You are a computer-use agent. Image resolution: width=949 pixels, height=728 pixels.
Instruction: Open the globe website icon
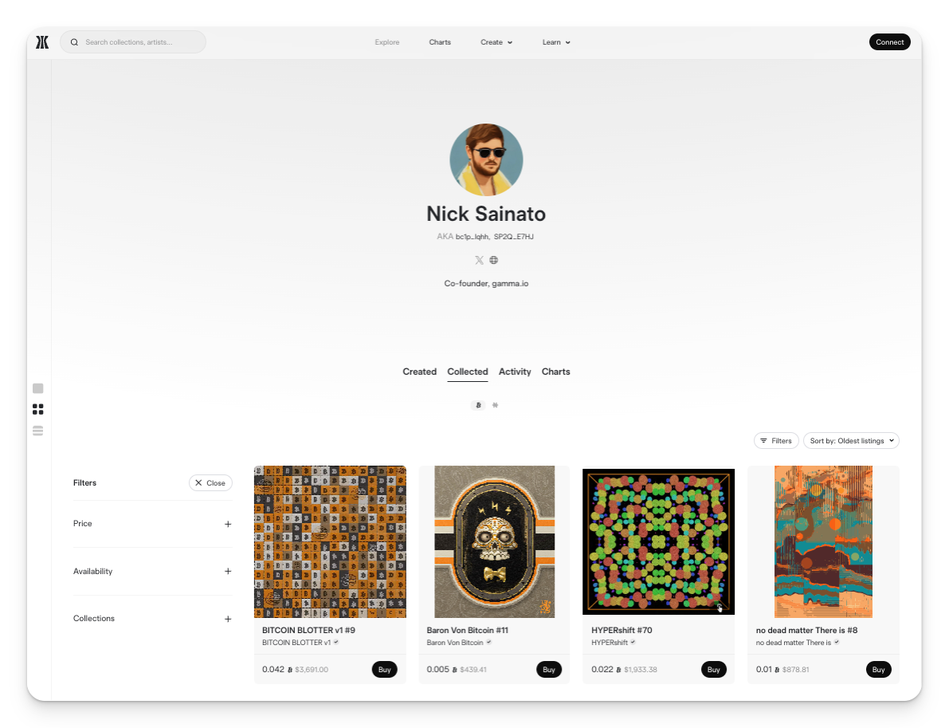(x=494, y=261)
